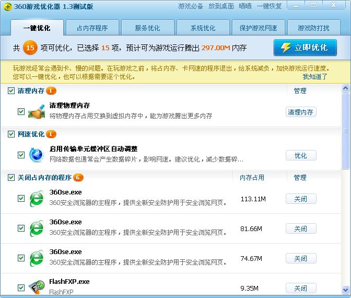
Task: Uncheck the 清理内存 group checkbox
Action: click(x=11, y=91)
